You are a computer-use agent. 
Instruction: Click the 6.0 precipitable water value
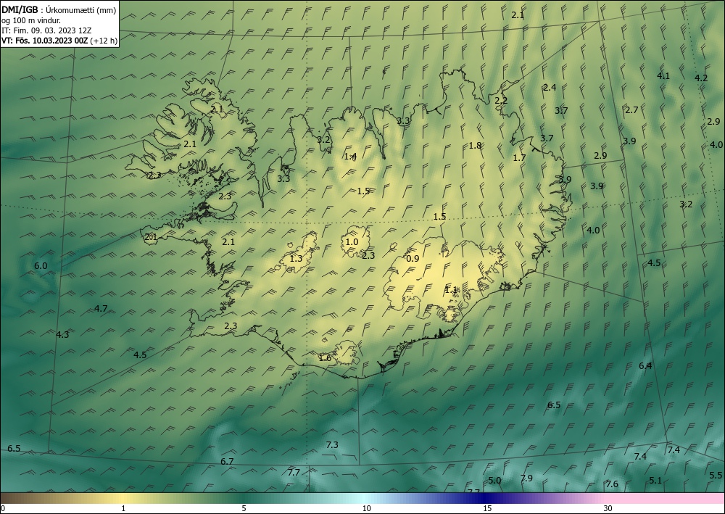41,266
